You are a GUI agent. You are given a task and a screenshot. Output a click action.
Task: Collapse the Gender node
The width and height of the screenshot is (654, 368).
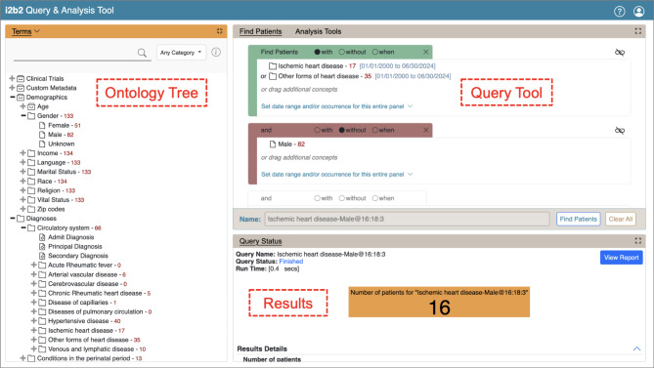click(22, 116)
